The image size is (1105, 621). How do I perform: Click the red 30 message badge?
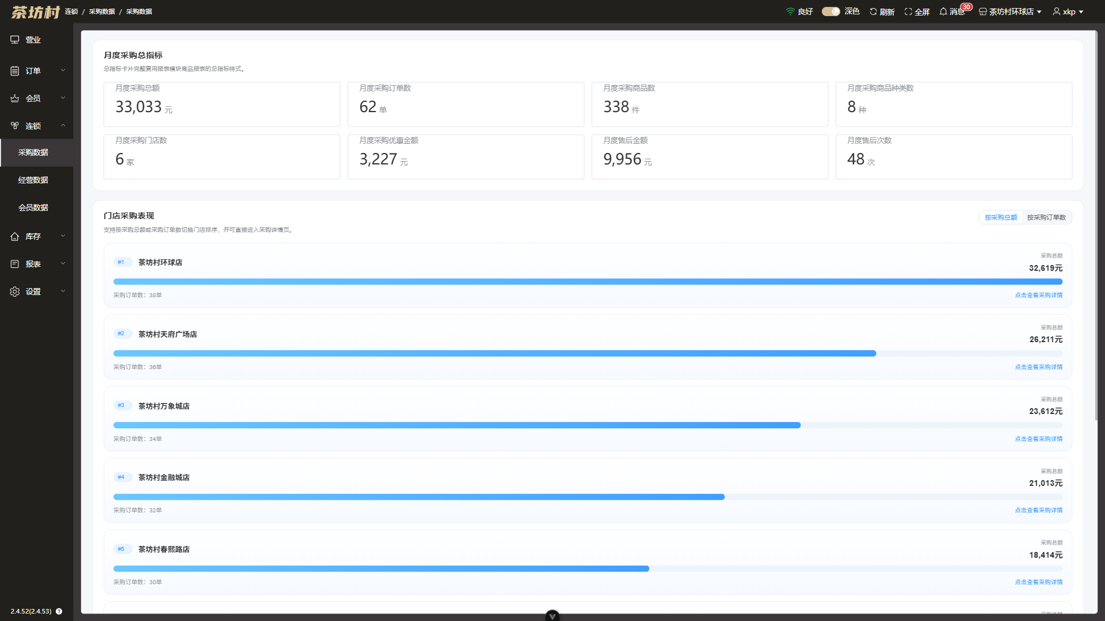[x=966, y=7]
